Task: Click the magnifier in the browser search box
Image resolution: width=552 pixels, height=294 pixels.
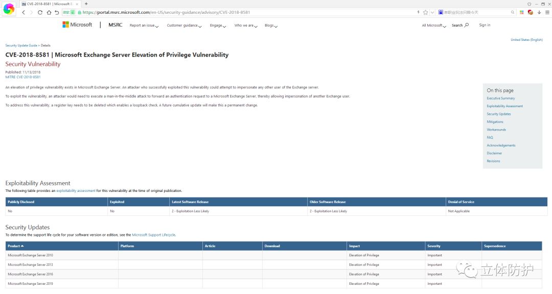Action: (x=513, y=12)
